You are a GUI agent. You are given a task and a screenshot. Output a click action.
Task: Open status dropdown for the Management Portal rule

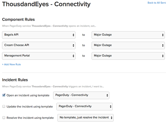(128, 56)
